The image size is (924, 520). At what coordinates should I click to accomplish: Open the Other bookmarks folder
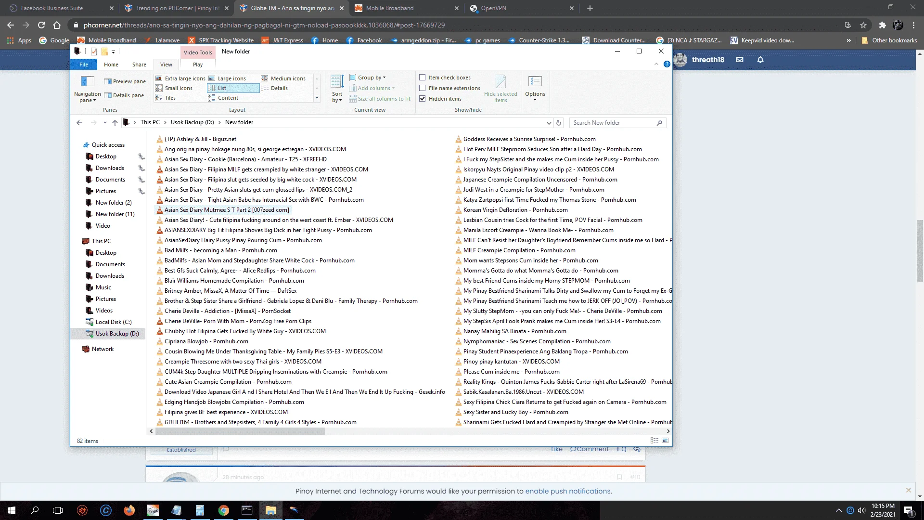[889, 40]
